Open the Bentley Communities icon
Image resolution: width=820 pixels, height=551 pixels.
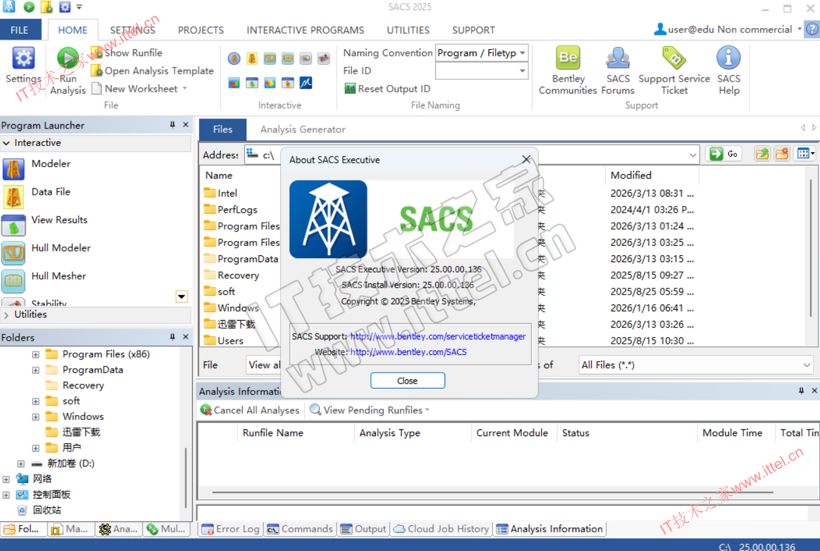click(x=567, y=59)
